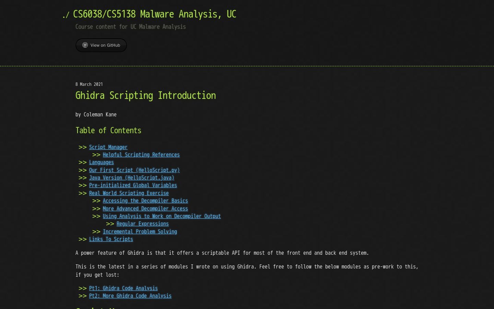Click the Table of Contents heading
The height and width of the screenshot is (309, 494).
tap(108, 130)
